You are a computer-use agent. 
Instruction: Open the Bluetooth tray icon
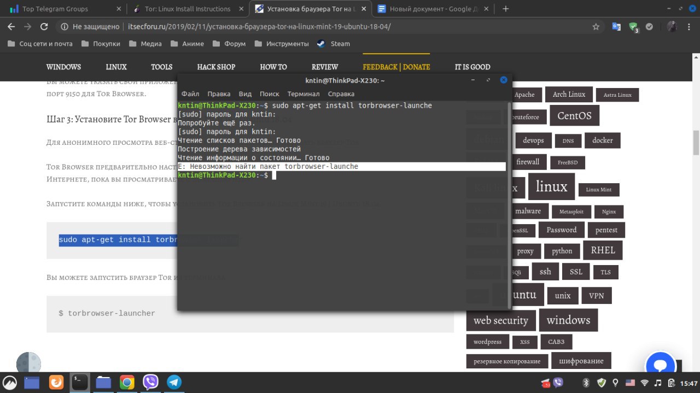click(x=586, y=383)
